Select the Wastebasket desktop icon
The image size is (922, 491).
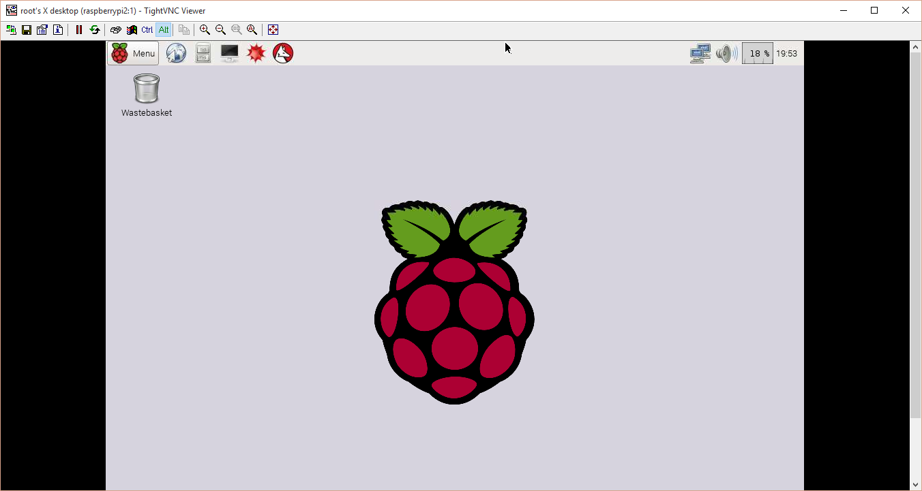147,95
